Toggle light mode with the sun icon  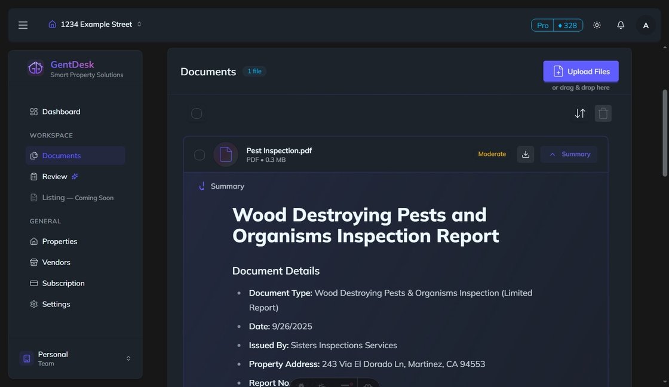(x=596, y=24)
